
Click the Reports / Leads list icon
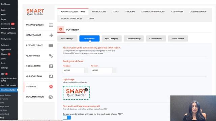[51, 45]
